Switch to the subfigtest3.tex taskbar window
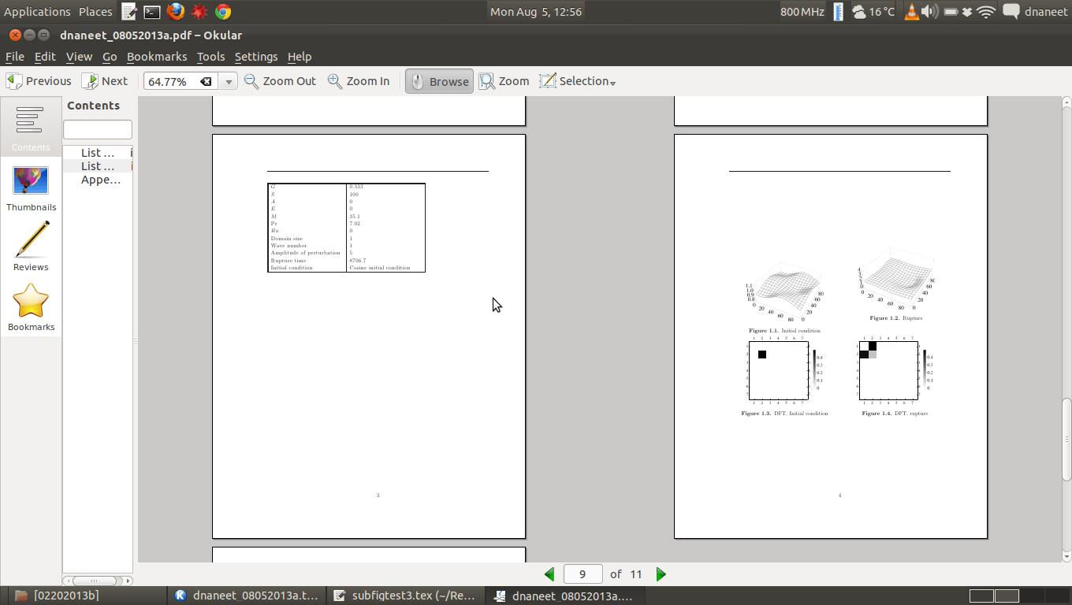 [406, 596]
